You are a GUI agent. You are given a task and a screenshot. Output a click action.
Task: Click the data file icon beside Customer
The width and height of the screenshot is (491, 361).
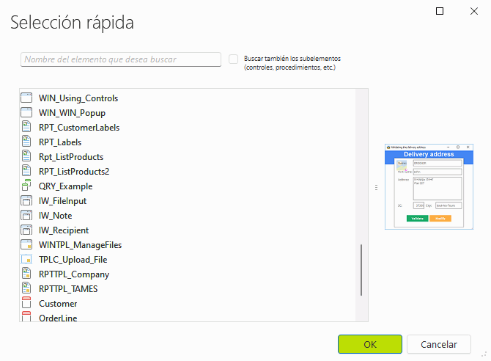[27, 304]
